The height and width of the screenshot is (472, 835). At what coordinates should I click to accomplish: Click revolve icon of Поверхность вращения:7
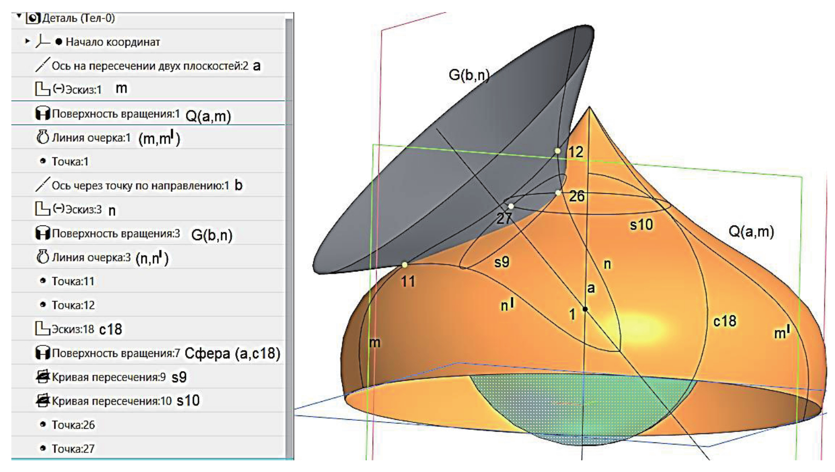[x=42, y=353]
